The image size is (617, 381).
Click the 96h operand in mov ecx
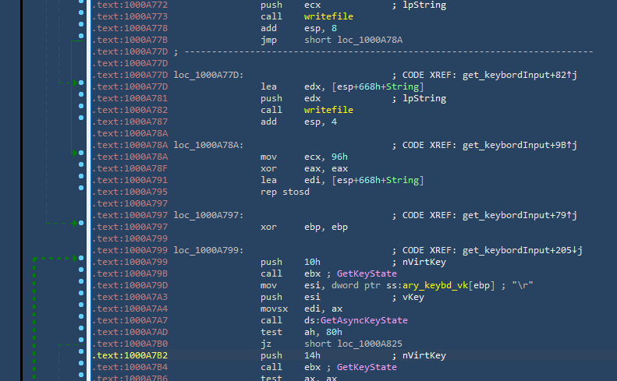point(340,157)
